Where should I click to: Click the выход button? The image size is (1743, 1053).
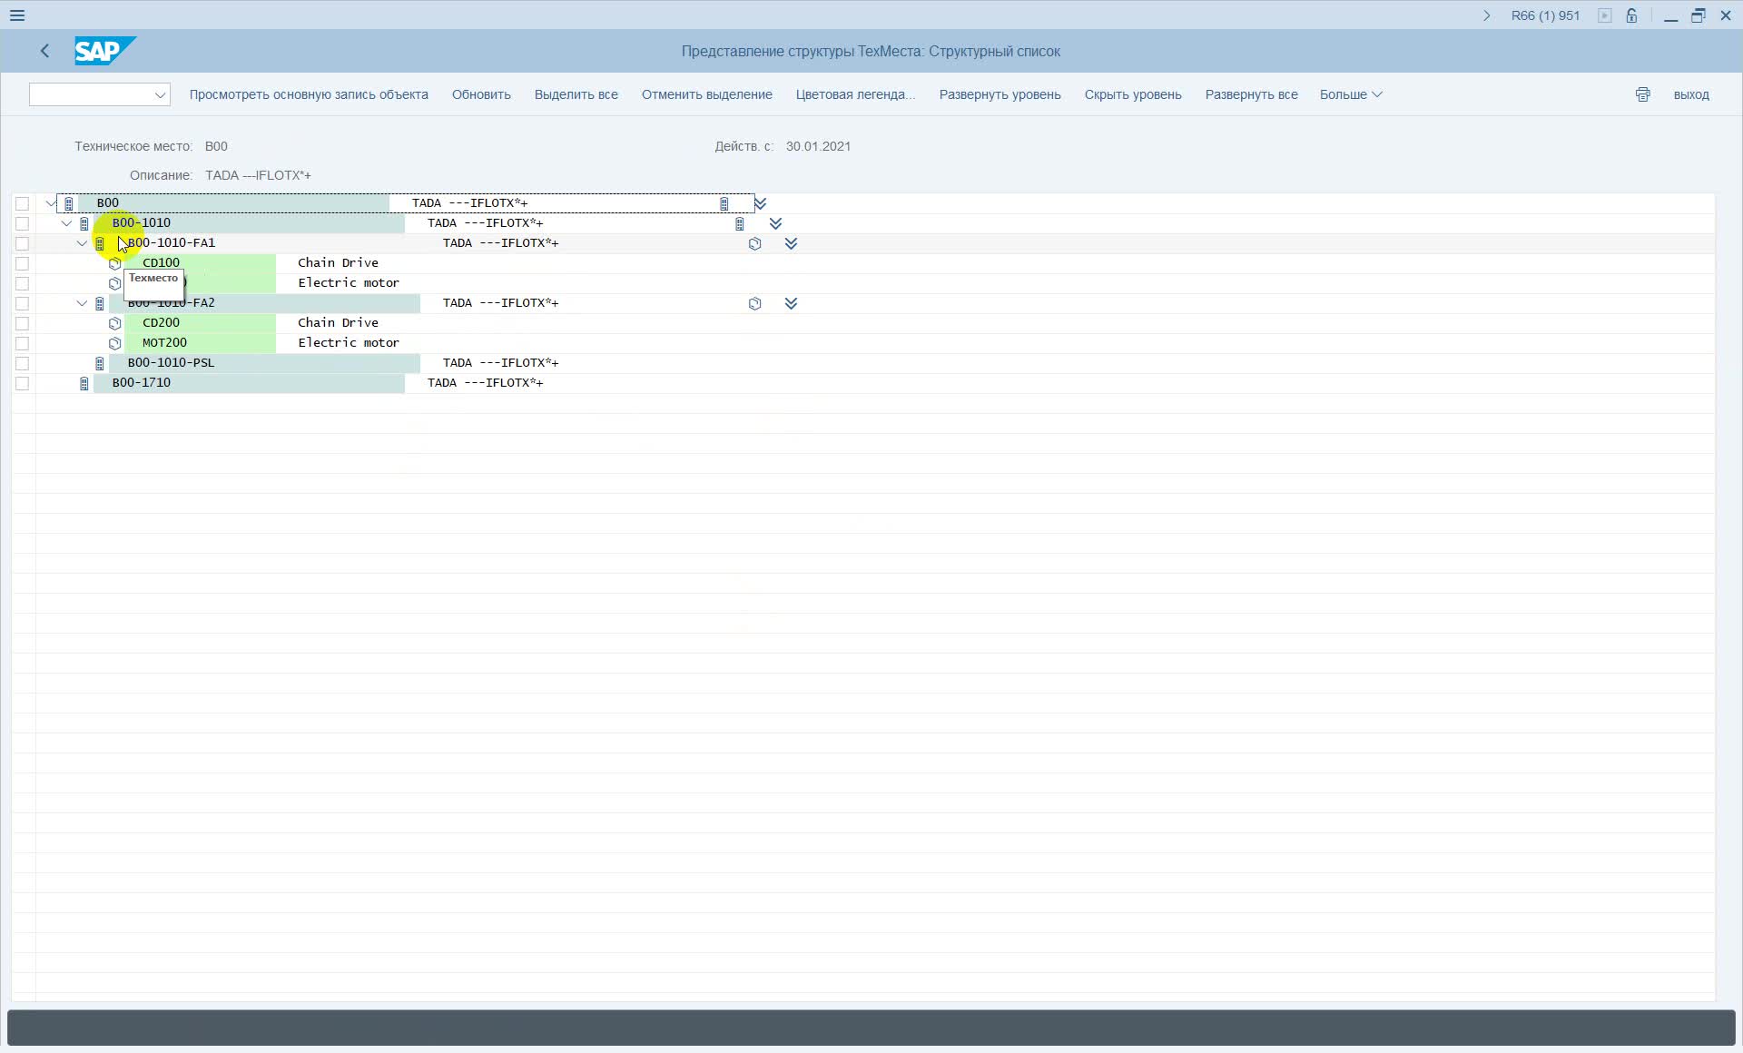1691,94
